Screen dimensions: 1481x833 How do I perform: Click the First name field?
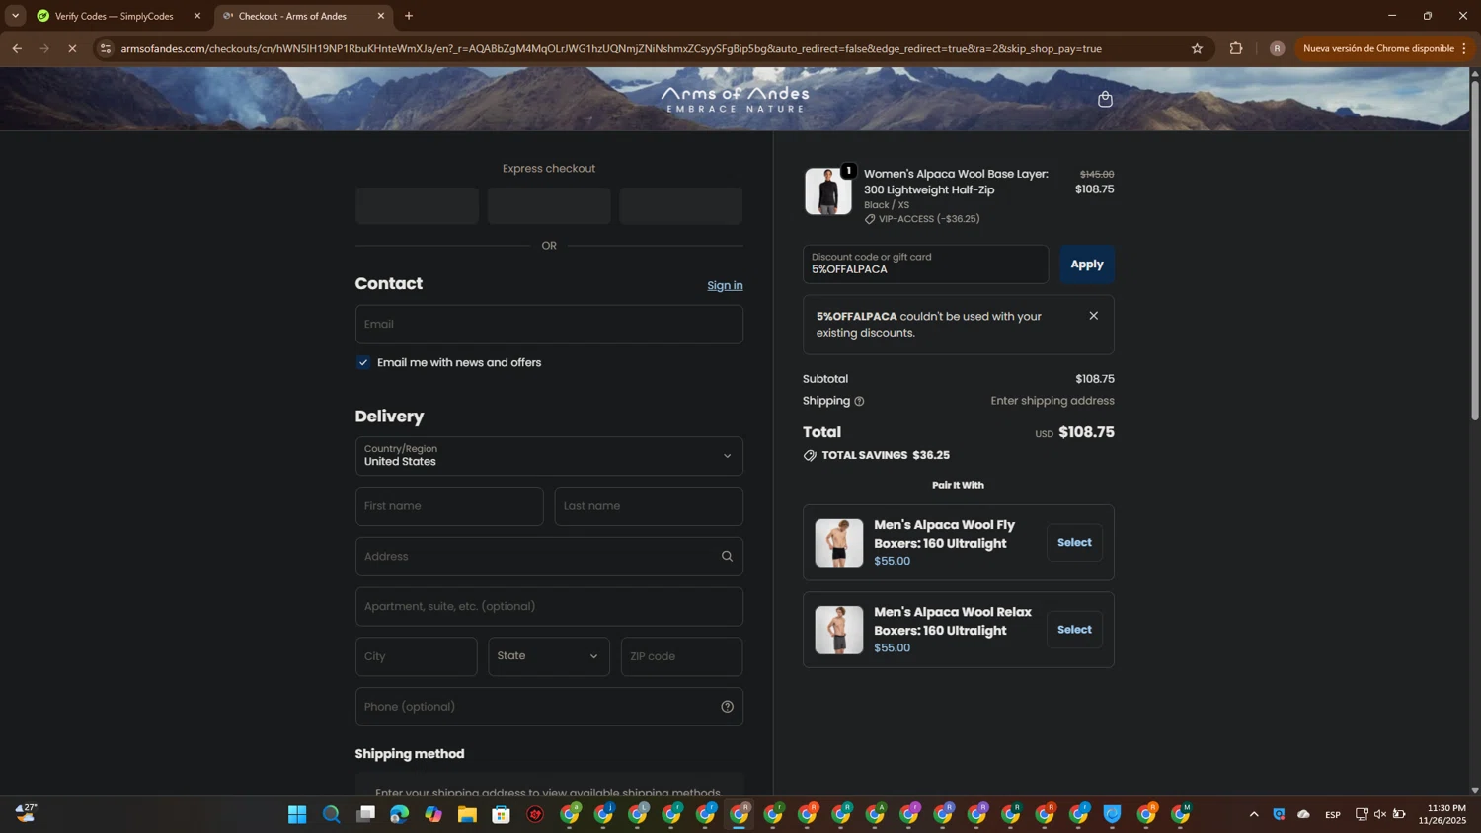[449, 506]
